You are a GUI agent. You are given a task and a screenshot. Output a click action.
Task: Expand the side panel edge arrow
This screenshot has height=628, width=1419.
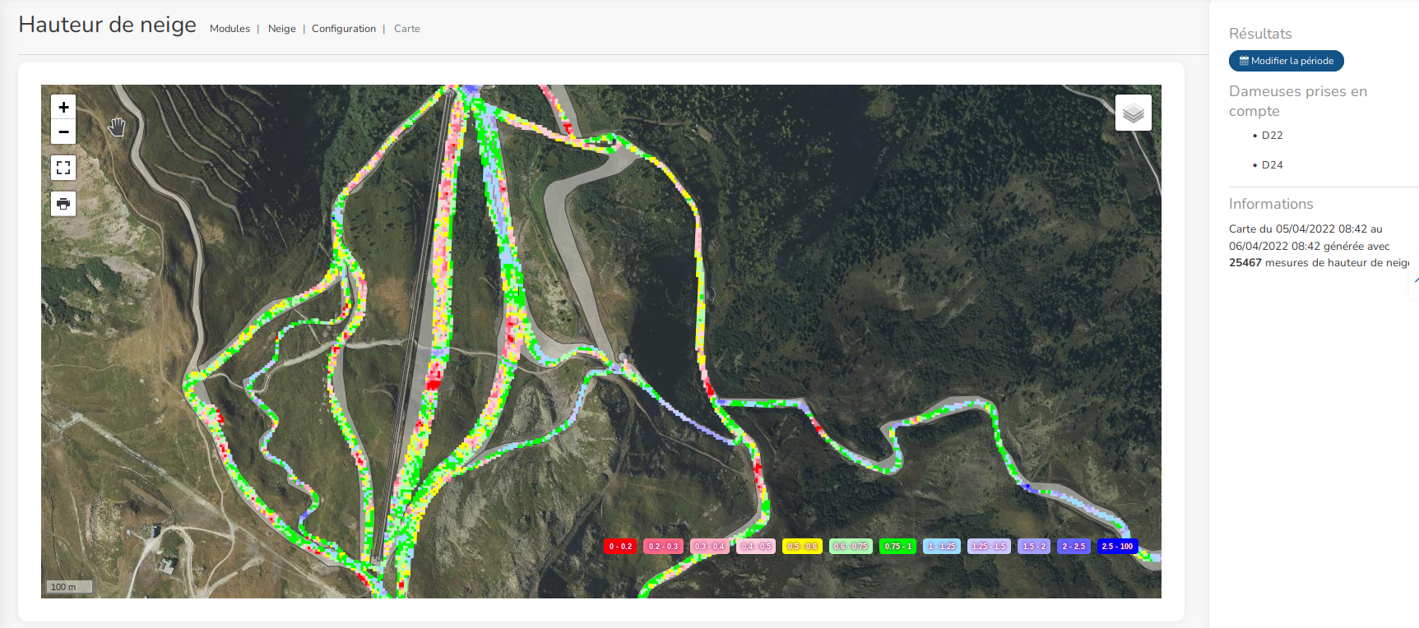1415,280
